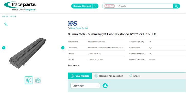The height and width of the screenshot is (93, 186).
Task: Select the 3D cube view thumbnail
Action: tap(29, 80)
